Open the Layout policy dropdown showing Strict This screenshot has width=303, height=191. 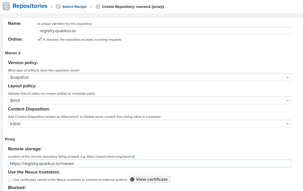click(150, 100)
